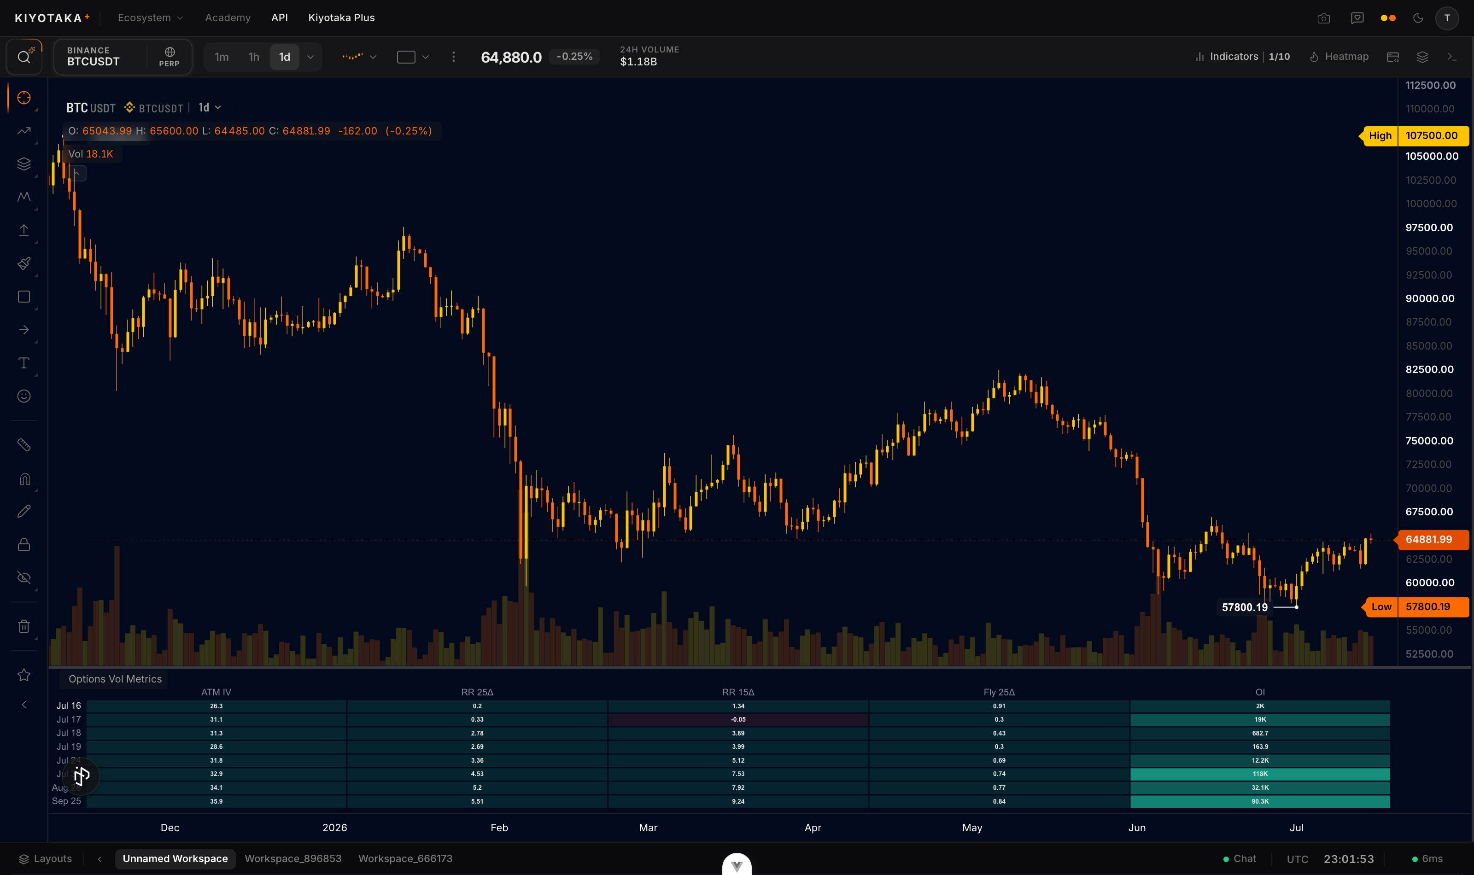Select the zigzag pattern tool
The height and width of the screenshot is (875, 1474).
(23, 197)
